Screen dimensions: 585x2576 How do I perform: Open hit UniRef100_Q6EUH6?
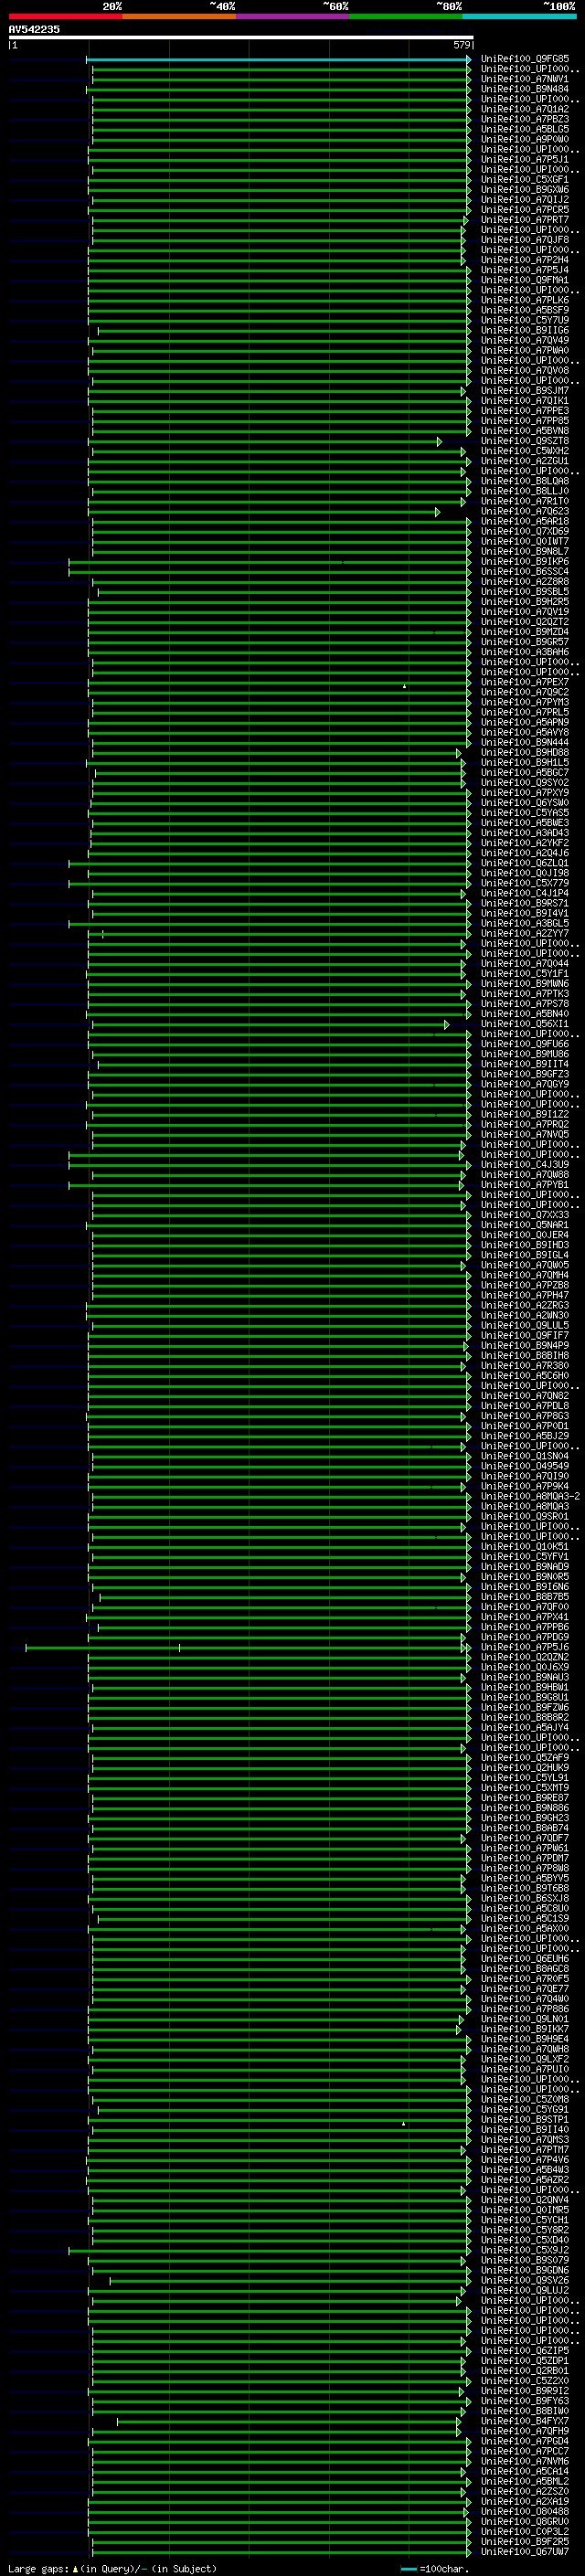tap(525, 1958)
